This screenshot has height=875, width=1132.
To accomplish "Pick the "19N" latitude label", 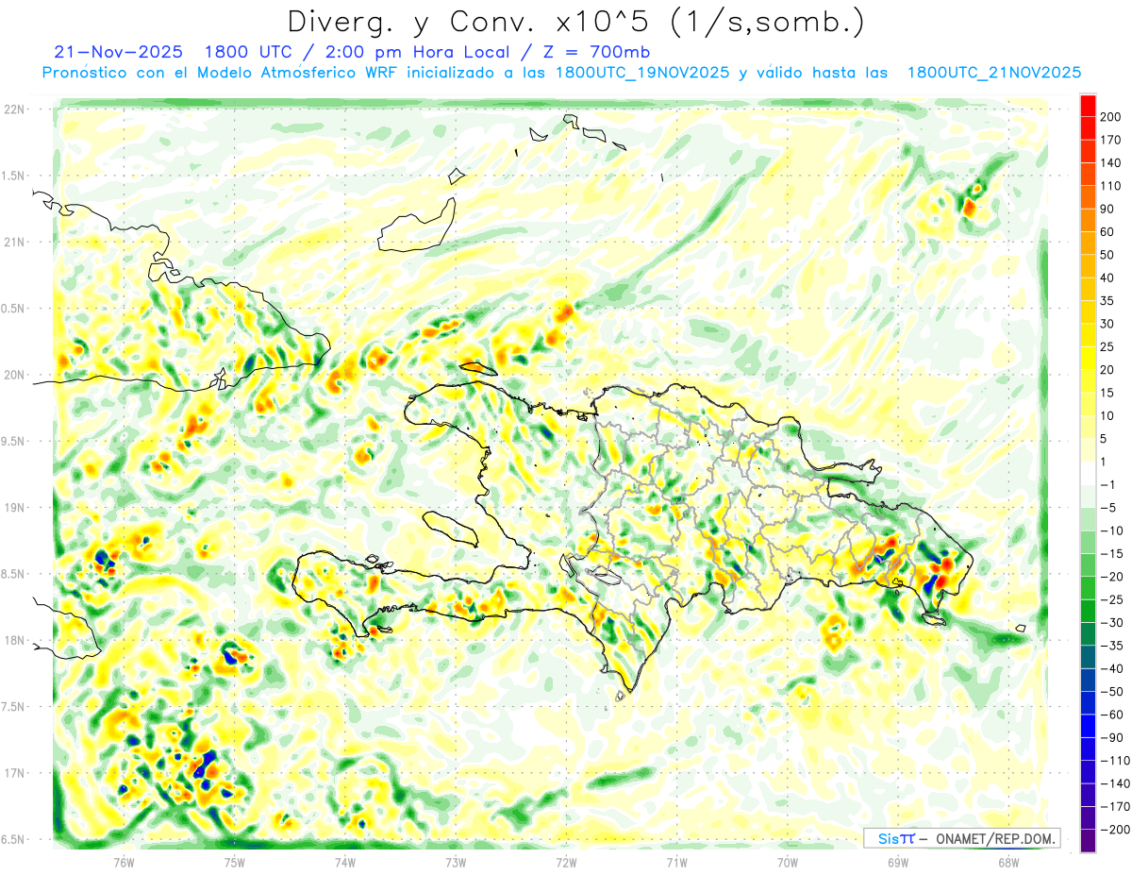I will coord(13,508).
